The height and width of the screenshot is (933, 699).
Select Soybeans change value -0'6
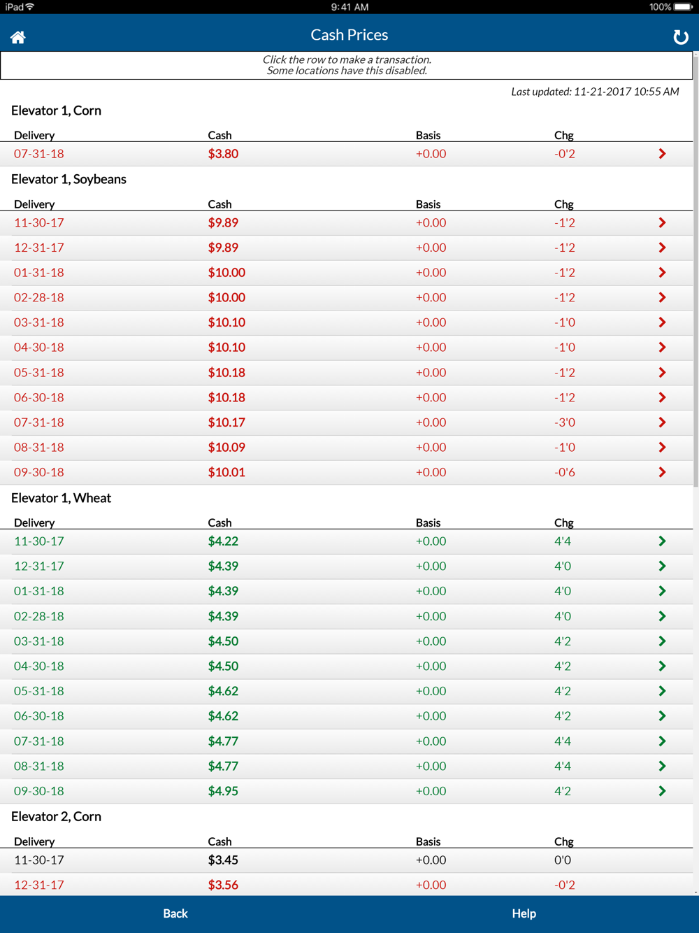(565, 472)
